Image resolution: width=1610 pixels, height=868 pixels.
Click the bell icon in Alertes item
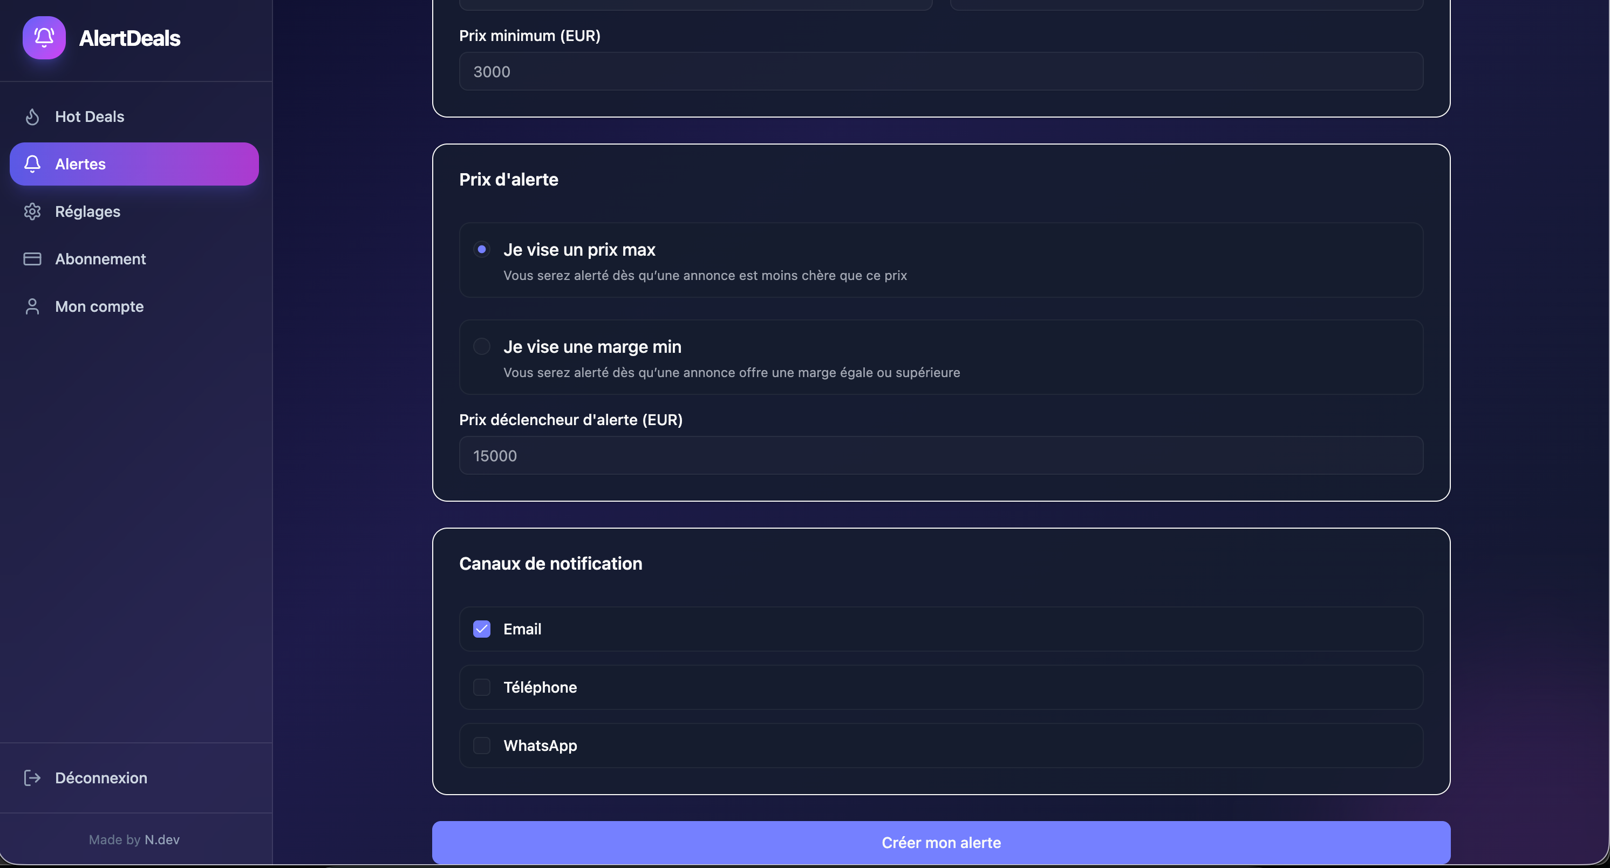point(32,163)
